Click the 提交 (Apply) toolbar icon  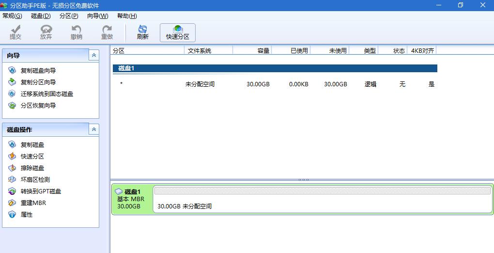point(15,32)
